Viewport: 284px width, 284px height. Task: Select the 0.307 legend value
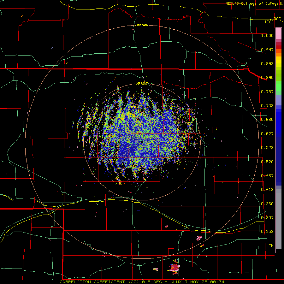pyautogui.click(x=267, y=218)
